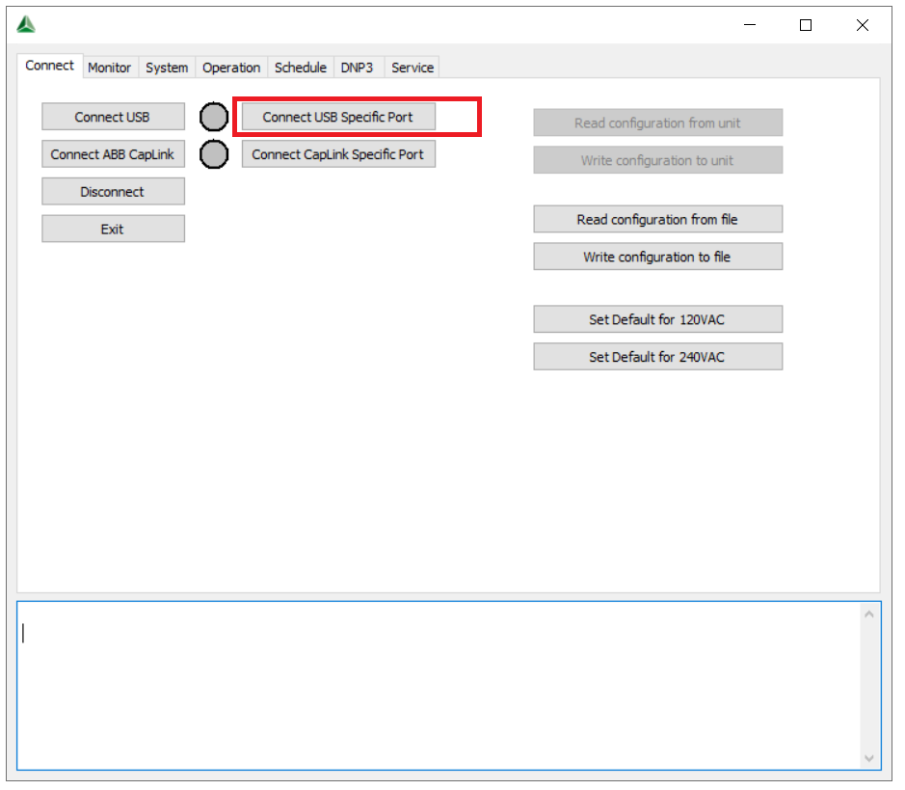Click Connect CapLink Specific Port

(x=337, y=154)
